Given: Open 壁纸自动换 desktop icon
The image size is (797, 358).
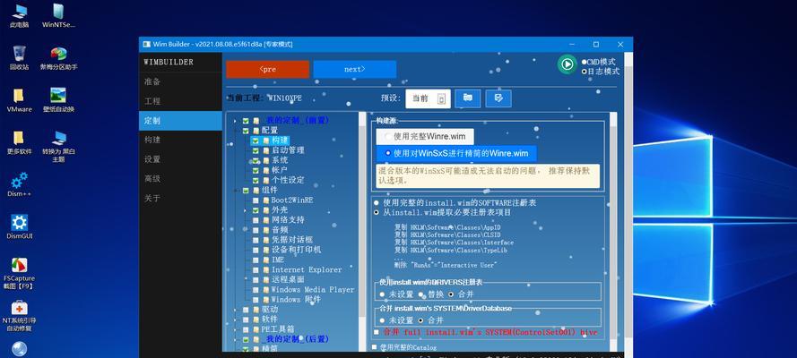Looking at the screenshot, I should [x=58, y=100].
